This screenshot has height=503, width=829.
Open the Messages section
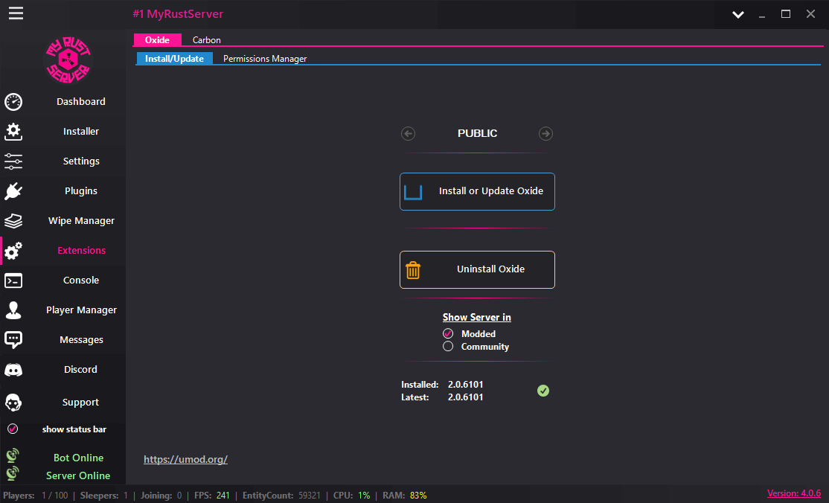(x=80, y=339)
